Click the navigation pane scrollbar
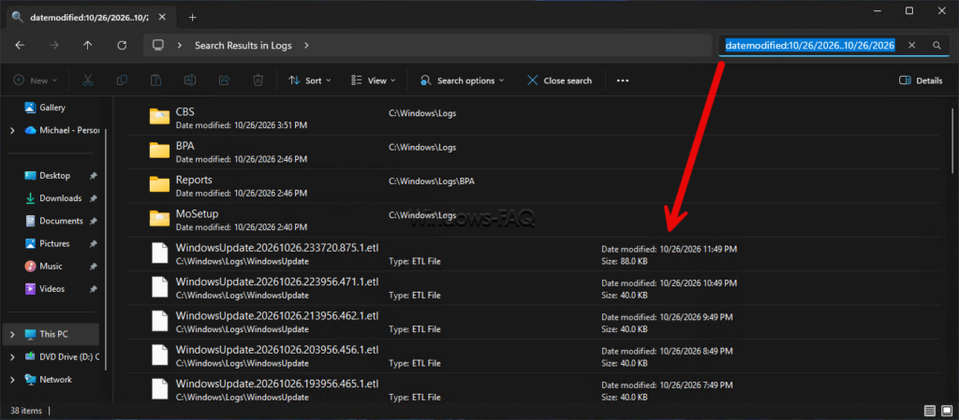The image size is (959, 420). tap(106, 248)
